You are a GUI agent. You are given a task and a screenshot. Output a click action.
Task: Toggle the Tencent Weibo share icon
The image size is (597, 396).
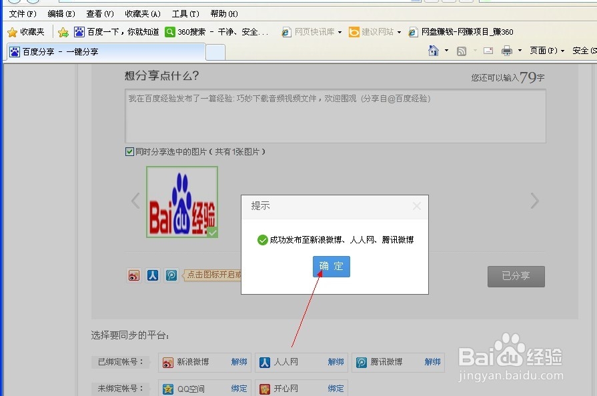[171, 275]
